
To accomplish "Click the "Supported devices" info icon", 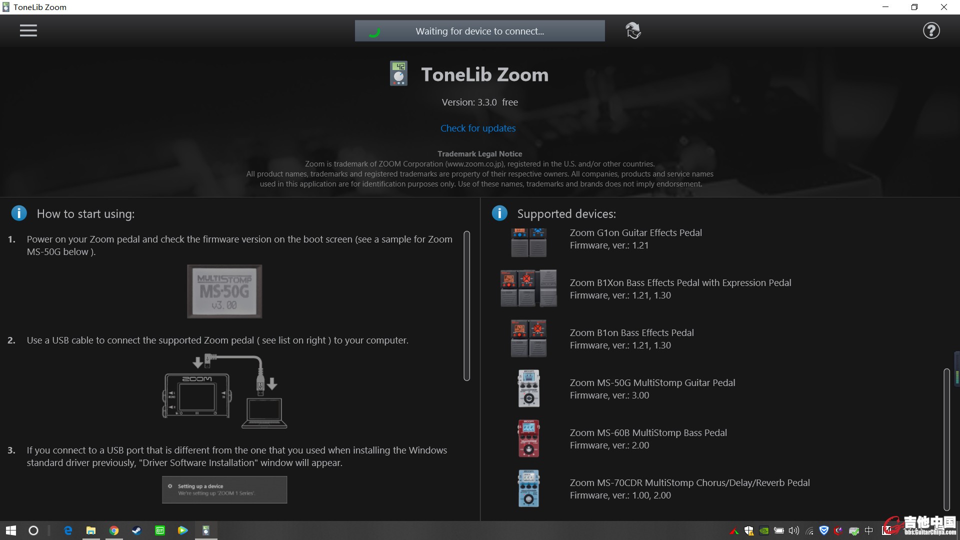I will [499, 213].
